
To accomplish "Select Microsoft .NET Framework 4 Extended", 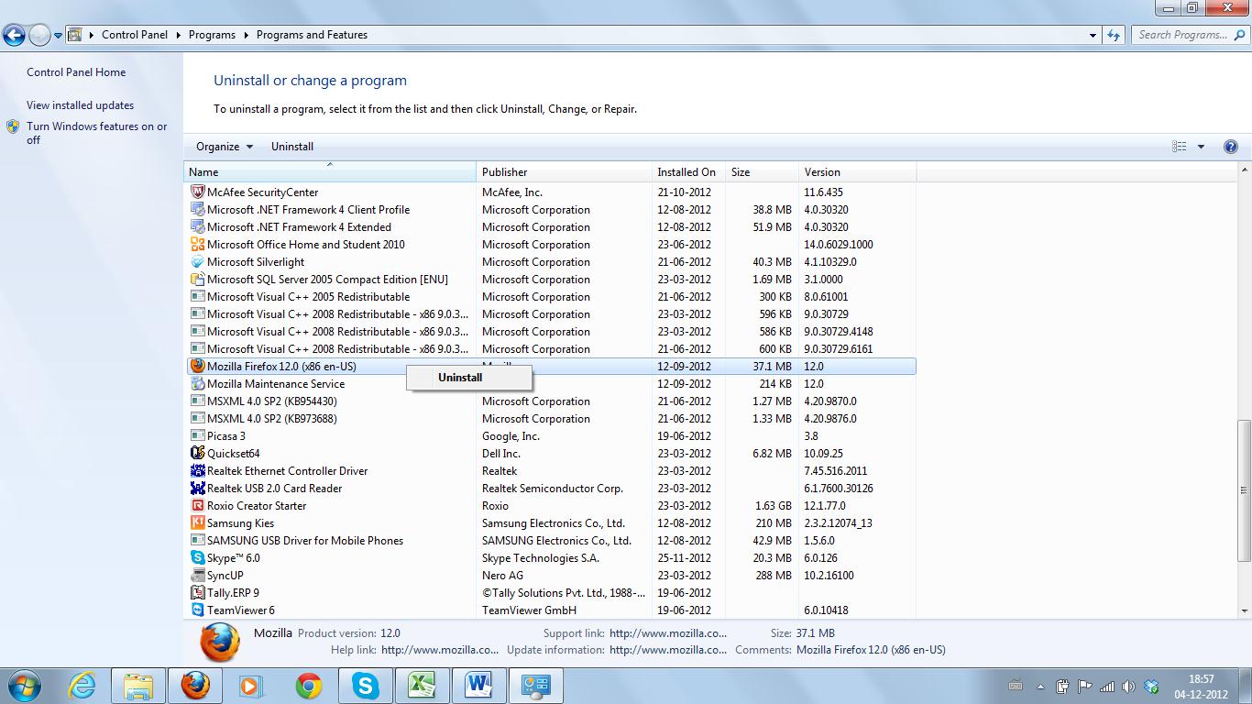I will click(x=552, y=227).
